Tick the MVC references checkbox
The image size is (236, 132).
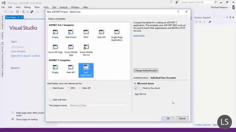coord(68,88)
